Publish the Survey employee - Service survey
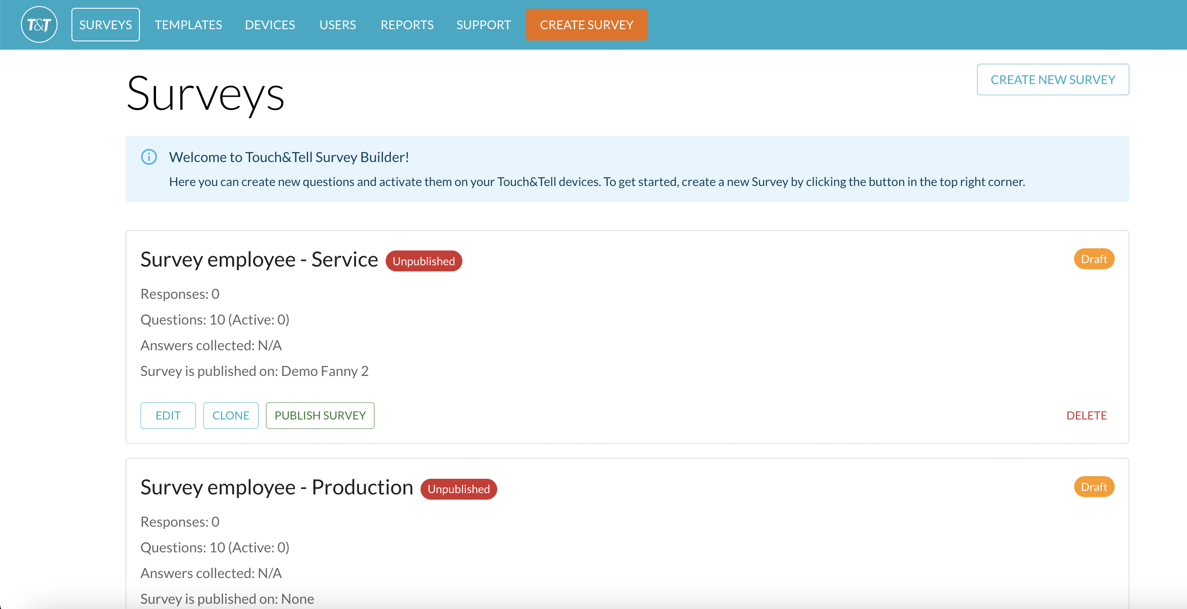The image size is (1187, 609). (x=320, y=415)
